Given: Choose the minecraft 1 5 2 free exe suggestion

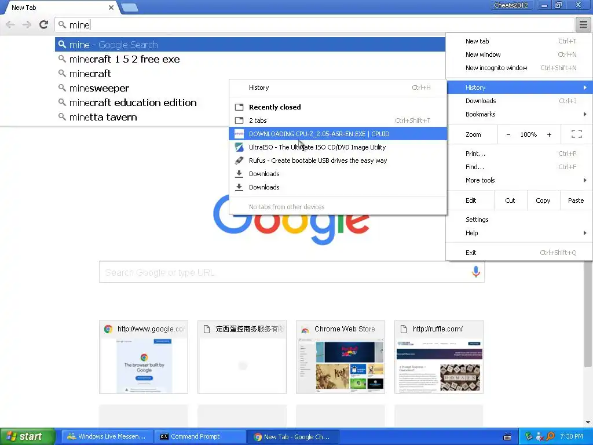Looking at the screenshot, I should (x=250, y=59).
